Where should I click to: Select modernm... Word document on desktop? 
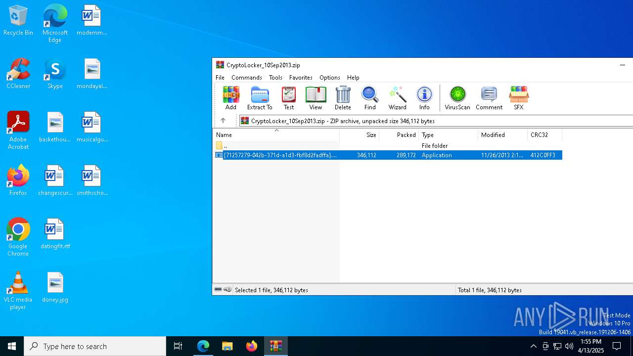click(x=92, y=21)
